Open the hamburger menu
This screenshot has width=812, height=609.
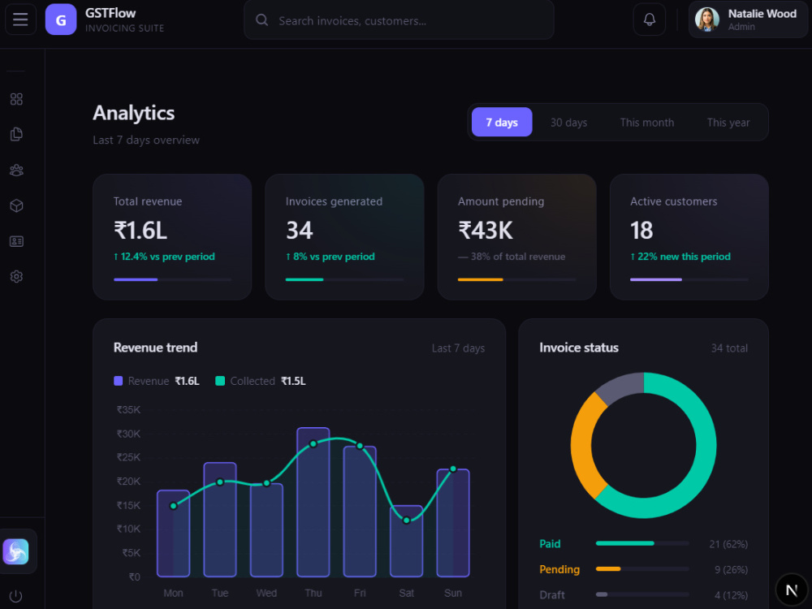[x=20, y=19]
